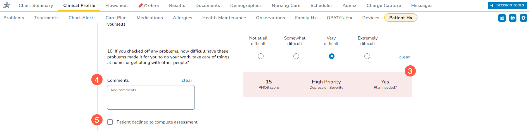Click into the Add comments text box
Image resolution: width=529 pixels, height=131 pixels.
point(151,97)
